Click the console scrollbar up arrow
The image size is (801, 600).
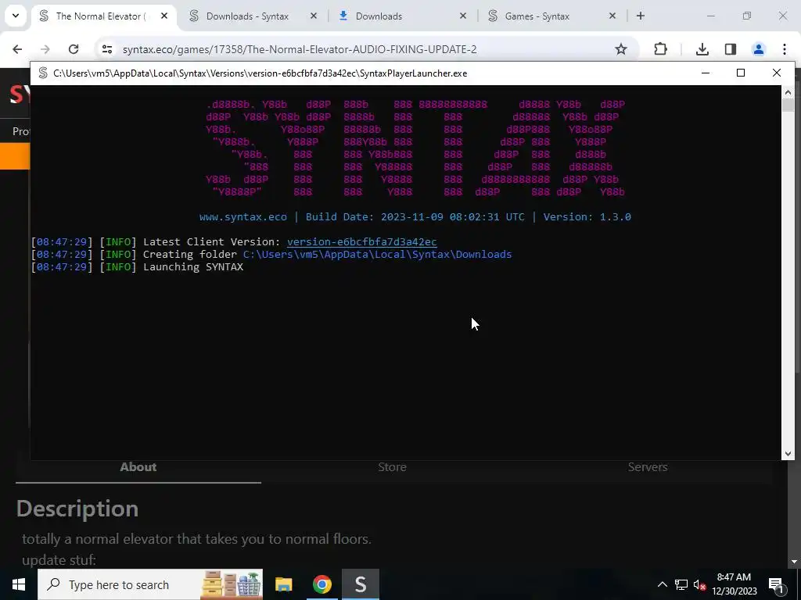coord(787,92)
